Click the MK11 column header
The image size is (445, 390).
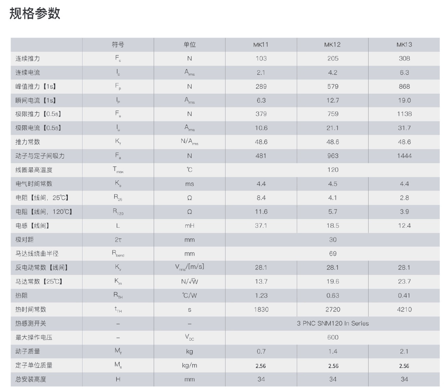(x=261, y=45)
